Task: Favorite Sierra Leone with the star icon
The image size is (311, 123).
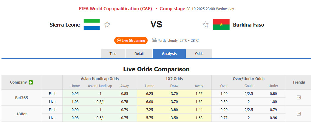Action: click(x=107, y=25)
